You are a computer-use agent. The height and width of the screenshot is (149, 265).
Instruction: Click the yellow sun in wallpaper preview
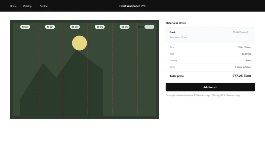pyautogui.click(x=79, y=43)
